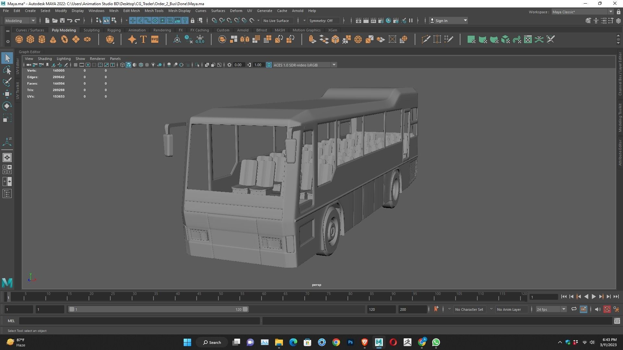
Task: Toggle lock selection icon
Action: 192,20
